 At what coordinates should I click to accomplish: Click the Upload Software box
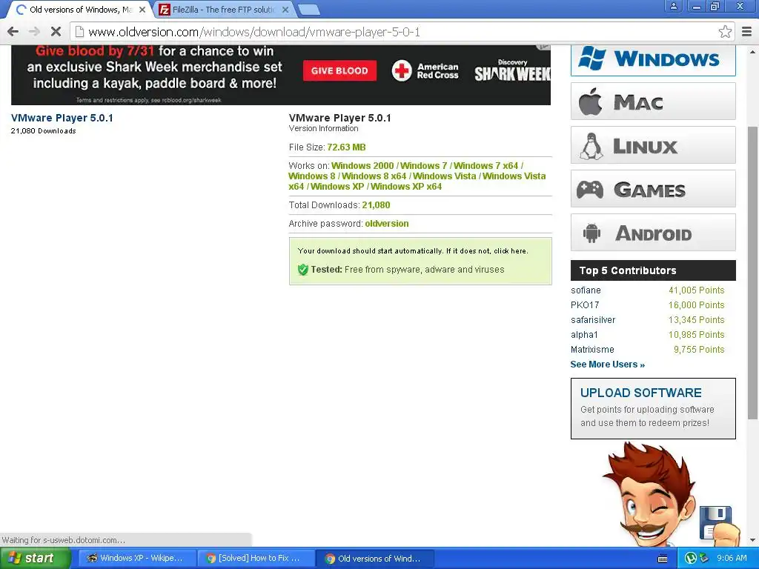coord(653,408)
